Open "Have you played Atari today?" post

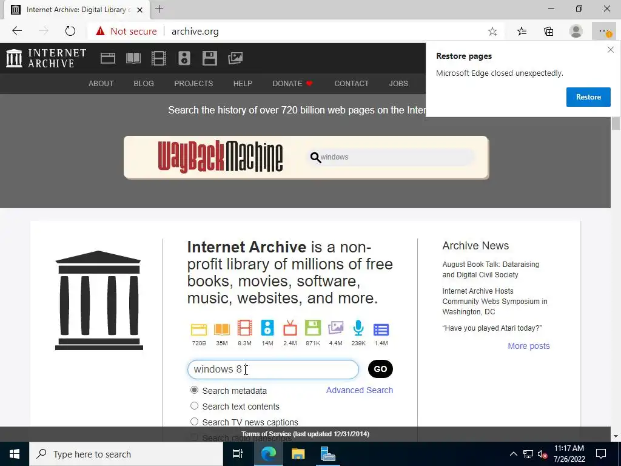pos(492,328)
